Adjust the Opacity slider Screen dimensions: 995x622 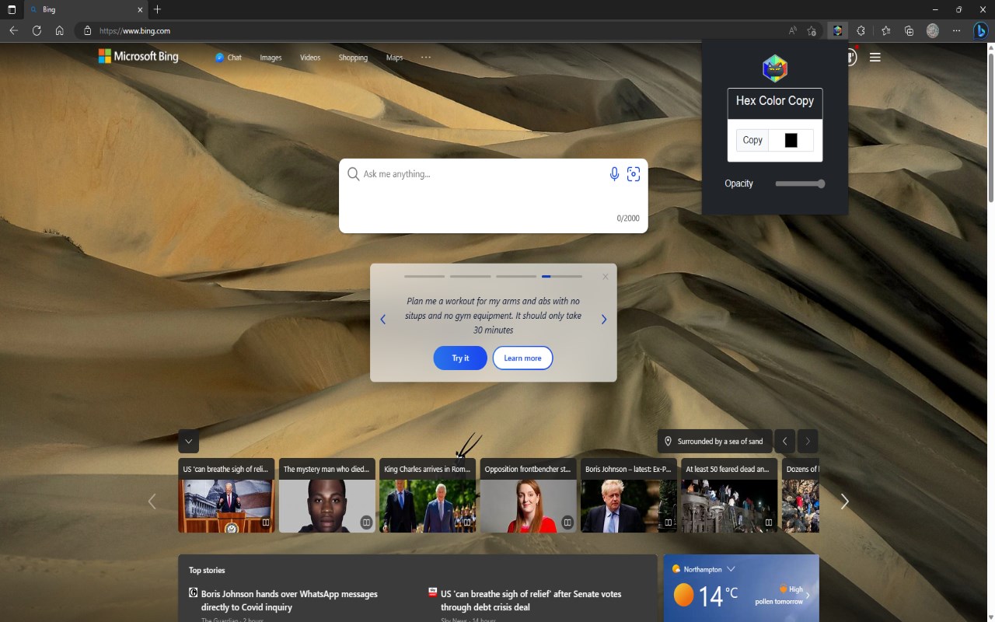pos(800,184)
